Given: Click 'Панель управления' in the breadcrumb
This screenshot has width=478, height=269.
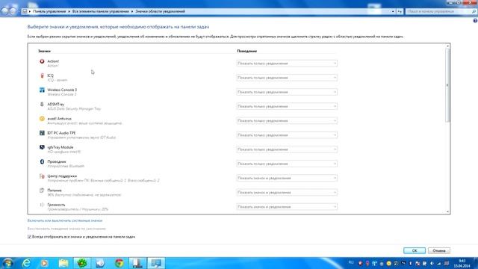Looking at the screenshot, I should 49,11.
